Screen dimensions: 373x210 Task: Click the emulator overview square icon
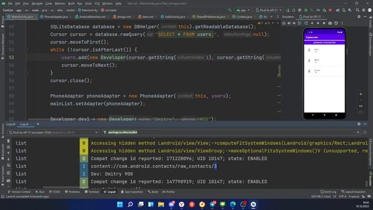pyautogui.click(x=324, y=23)
